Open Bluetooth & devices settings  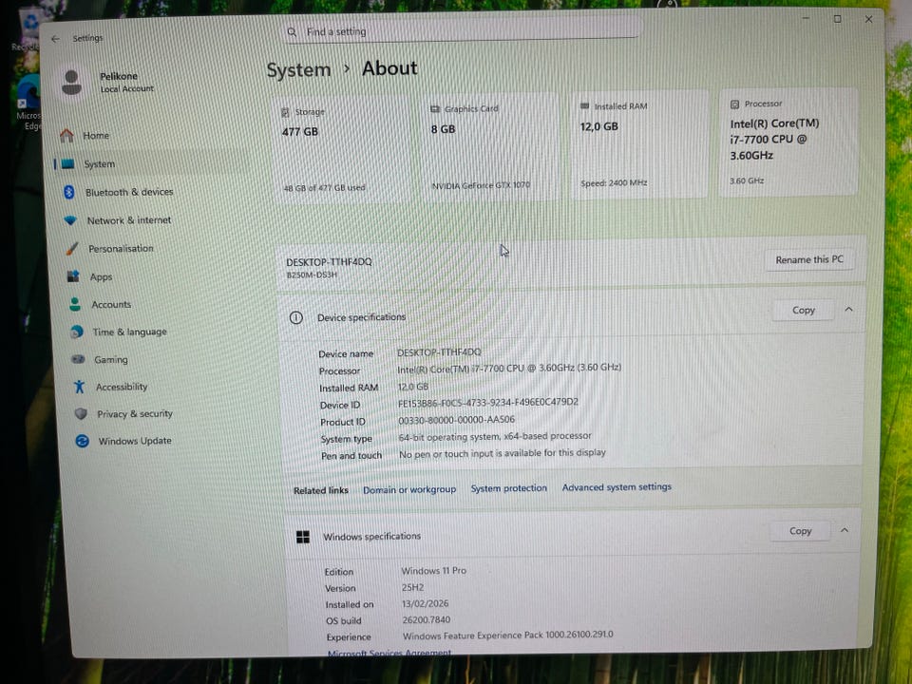pos(129,192)
